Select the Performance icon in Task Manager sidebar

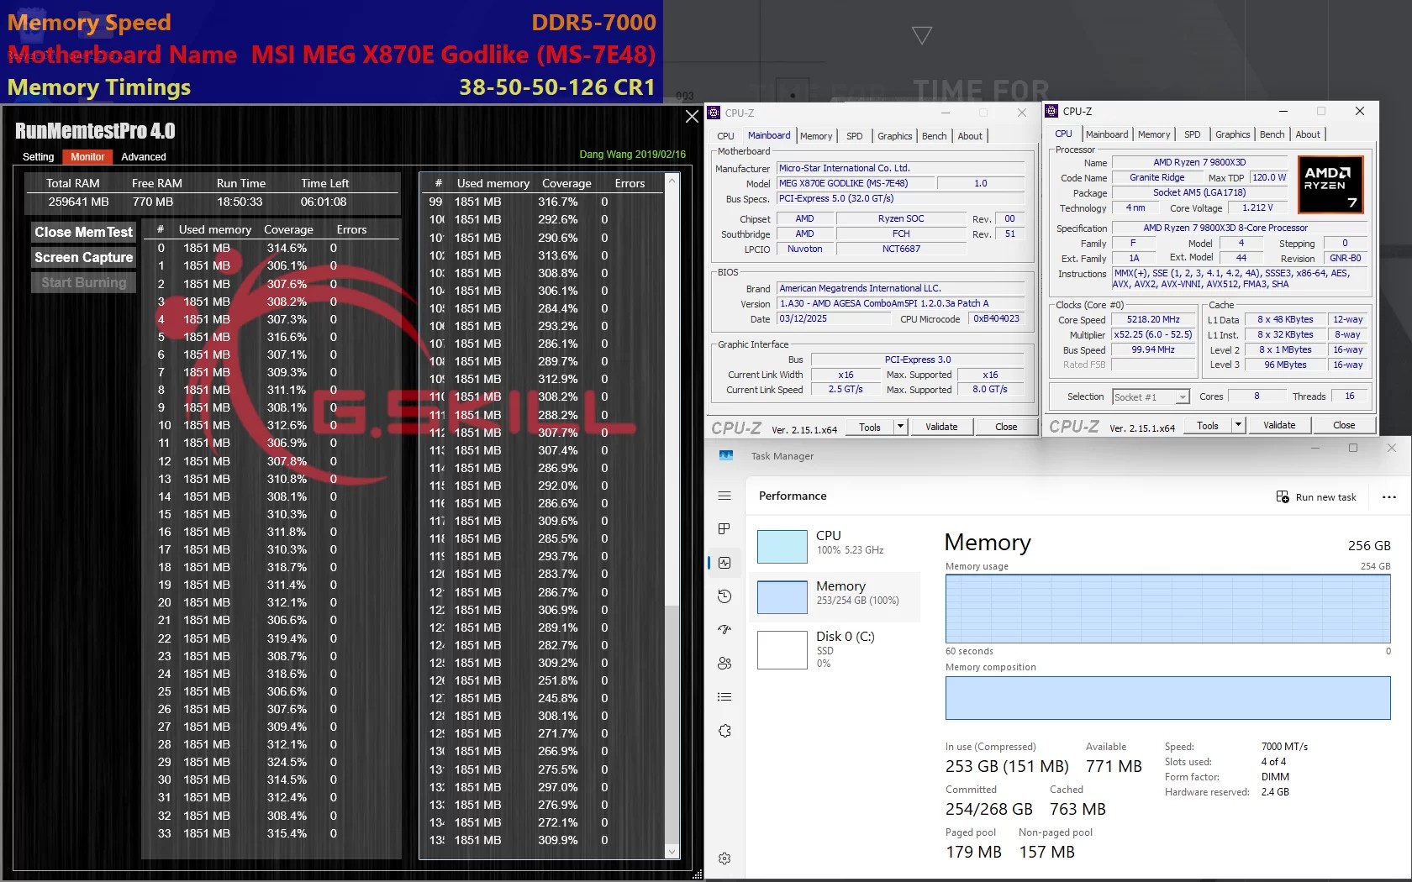724,563
